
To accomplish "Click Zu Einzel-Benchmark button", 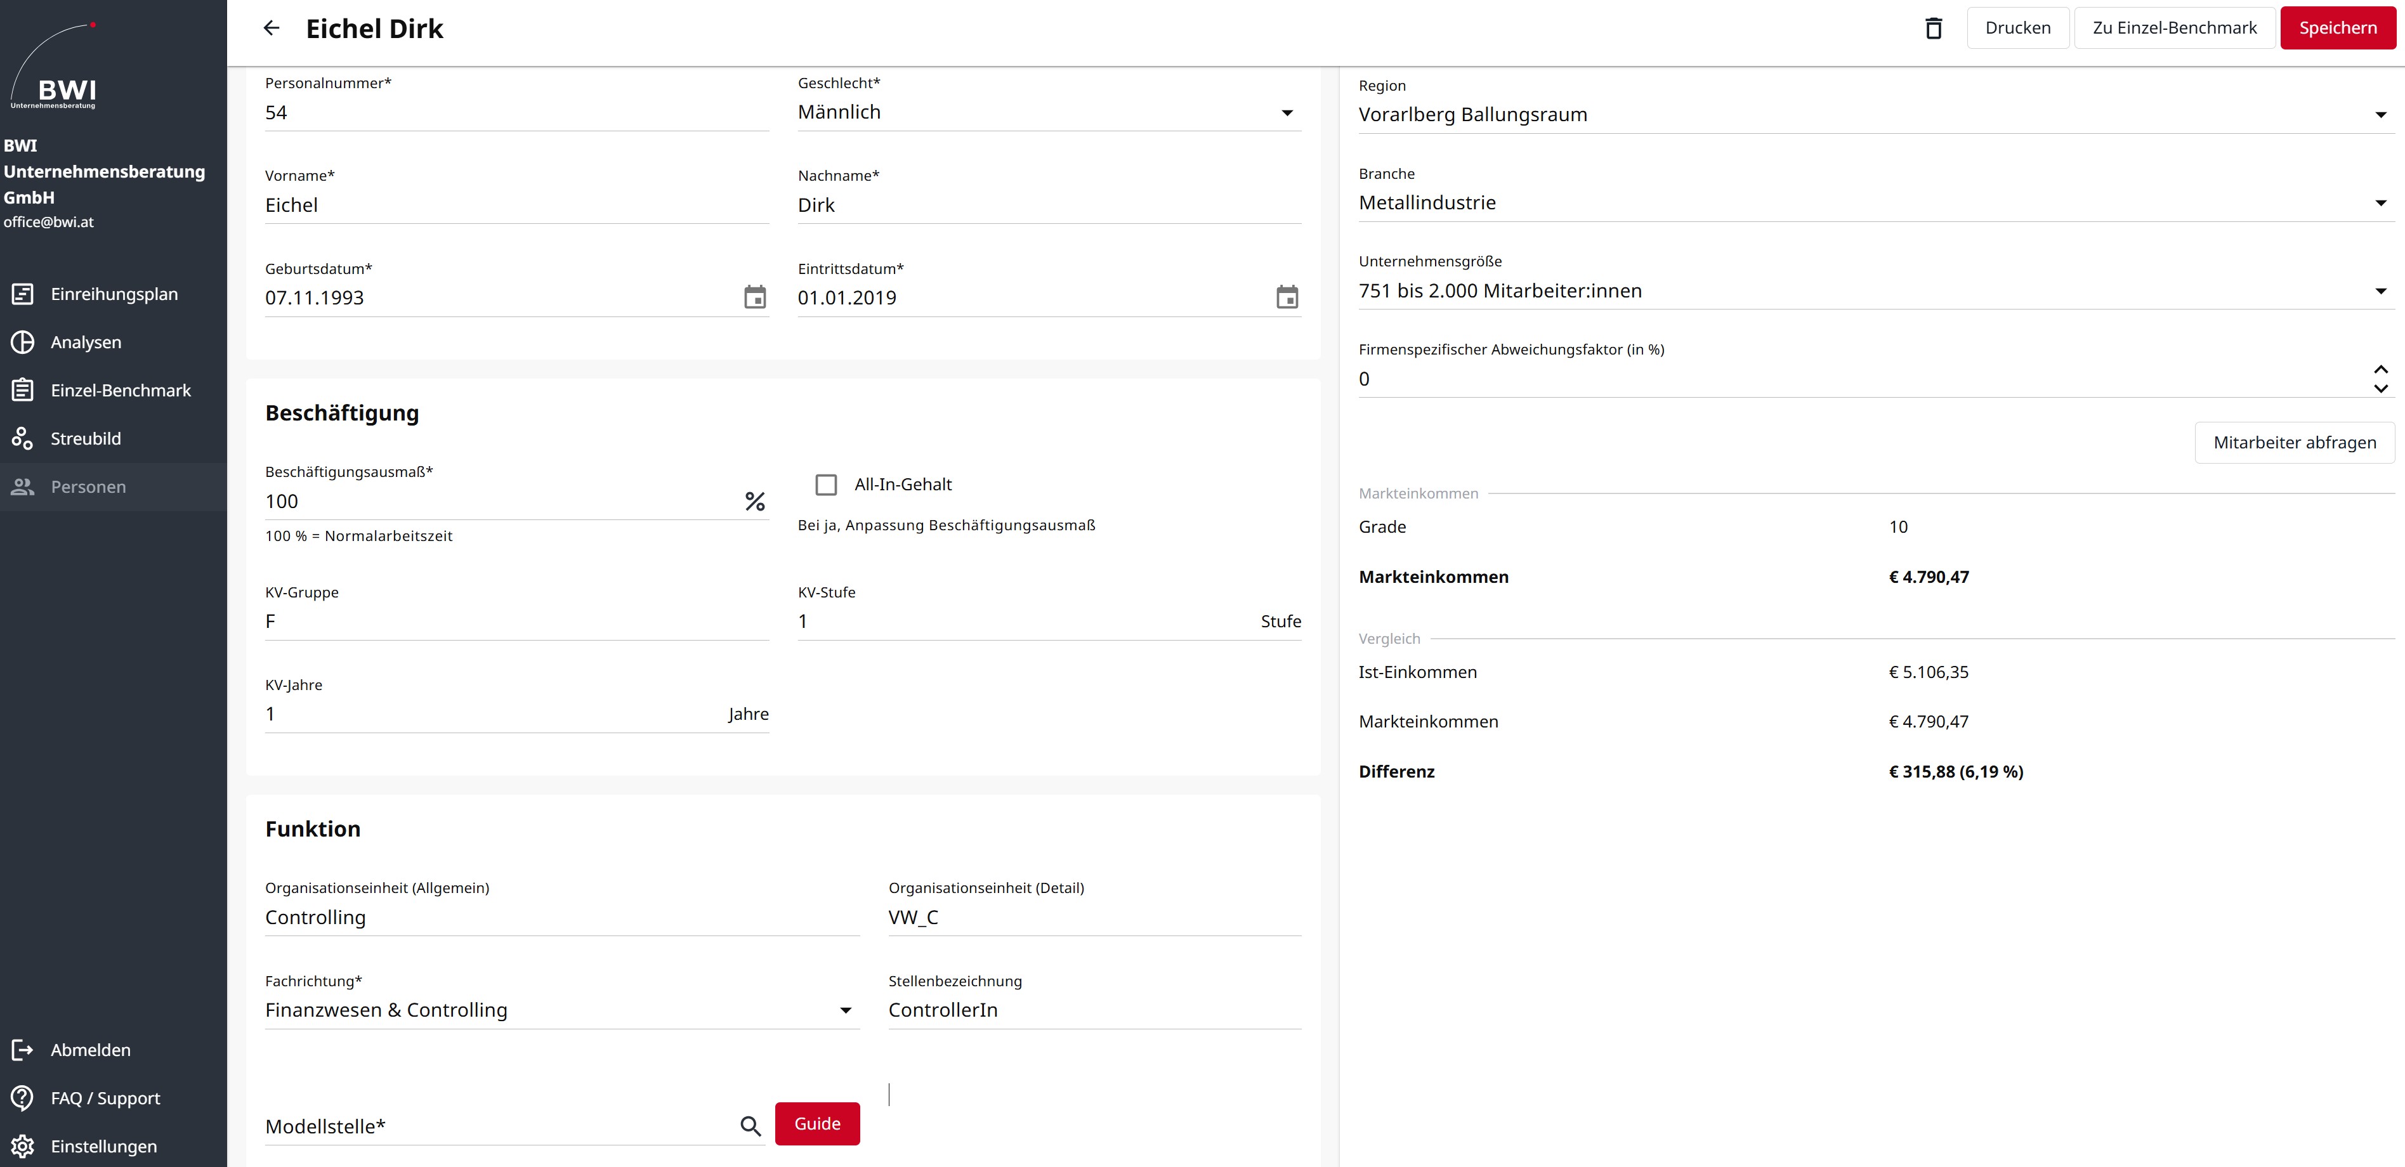I will coord(2174,28).
